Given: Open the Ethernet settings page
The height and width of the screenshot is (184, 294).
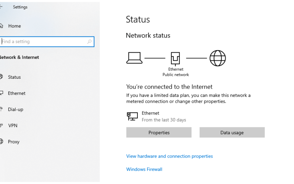Looking at the screenshot, I should pyautogui.click(x=17, y=93).
